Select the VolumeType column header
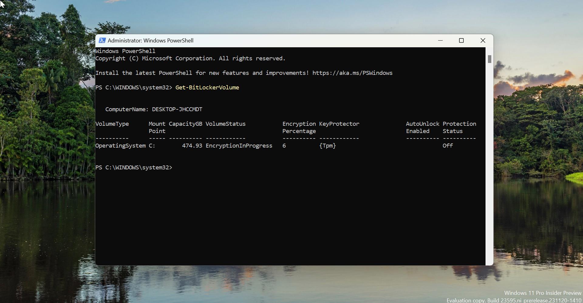The height and width of the screenshot is (303, 583). click(112, 124)
